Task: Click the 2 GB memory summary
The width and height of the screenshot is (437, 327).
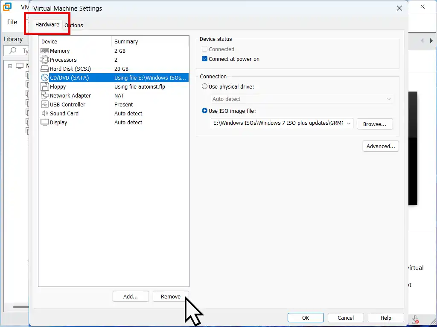Action: coord(120,51)
